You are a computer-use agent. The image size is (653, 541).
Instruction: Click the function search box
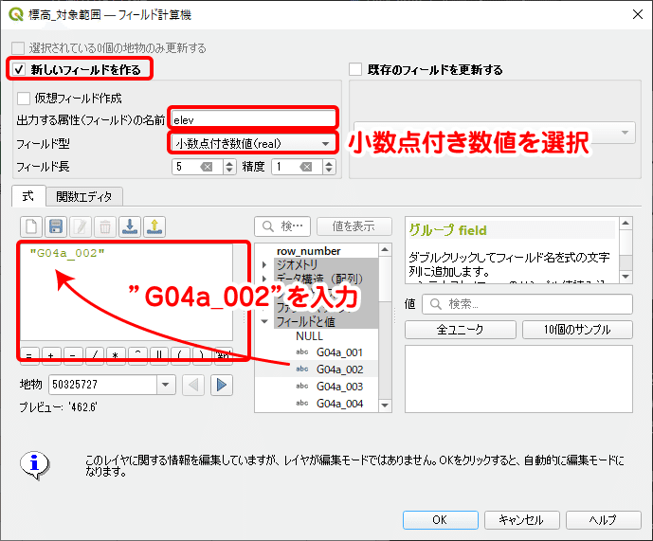282,226
